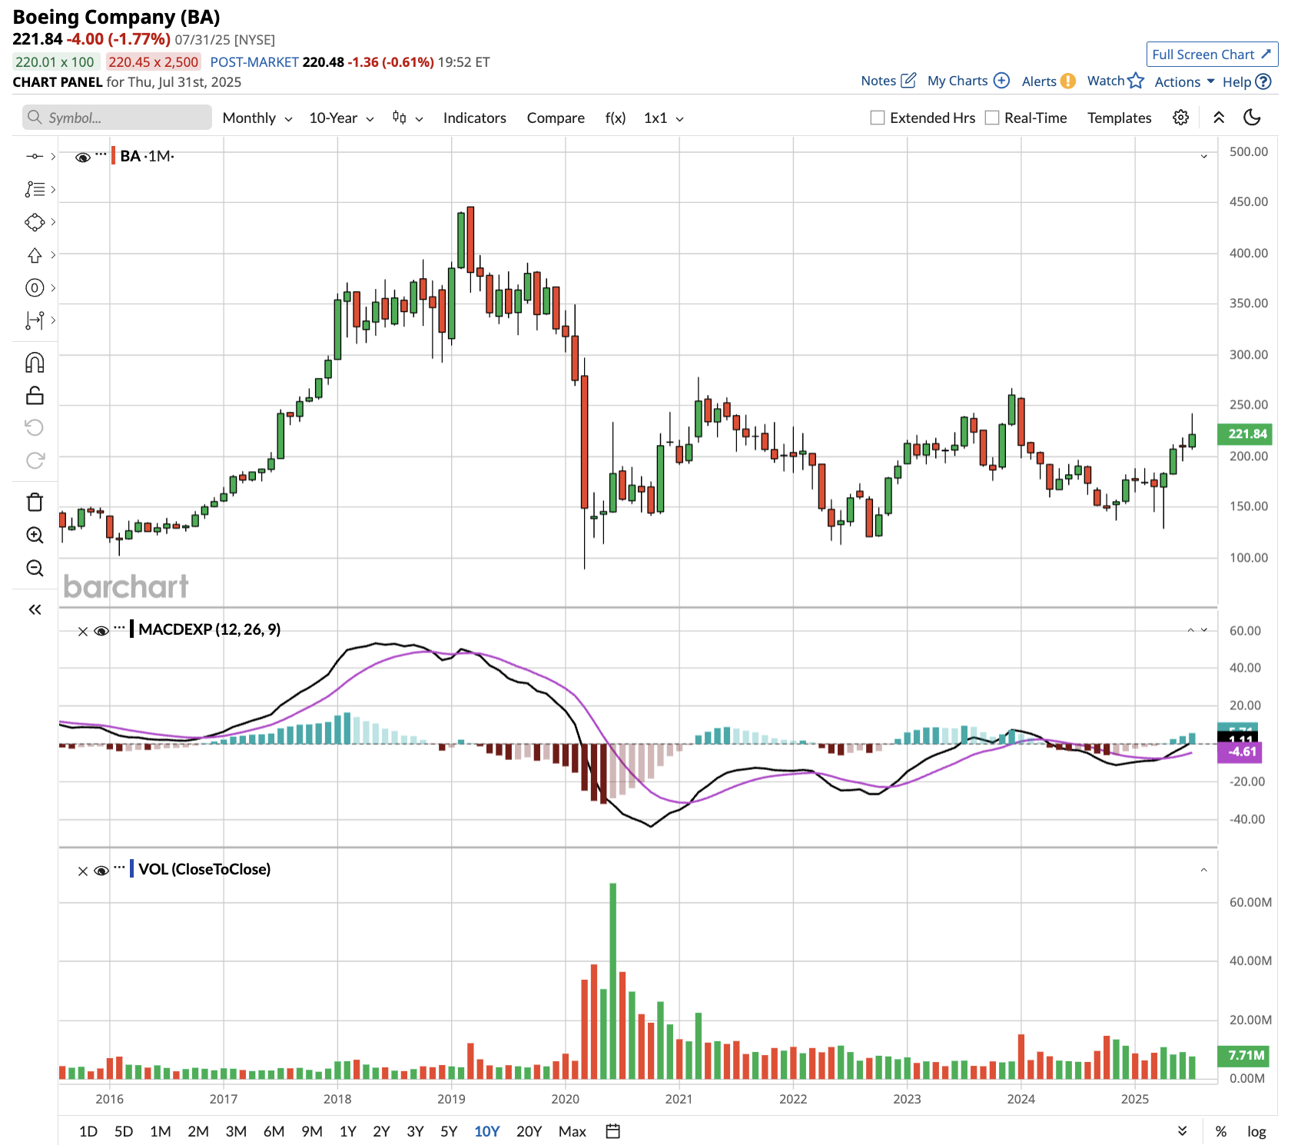Screen dimensions: 1311x1145
Task: Redo the last chart action
Action: coord(35,460)
